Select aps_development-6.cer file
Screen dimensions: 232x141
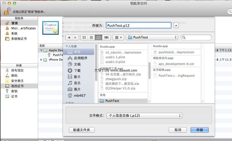(x=176, y=64)
